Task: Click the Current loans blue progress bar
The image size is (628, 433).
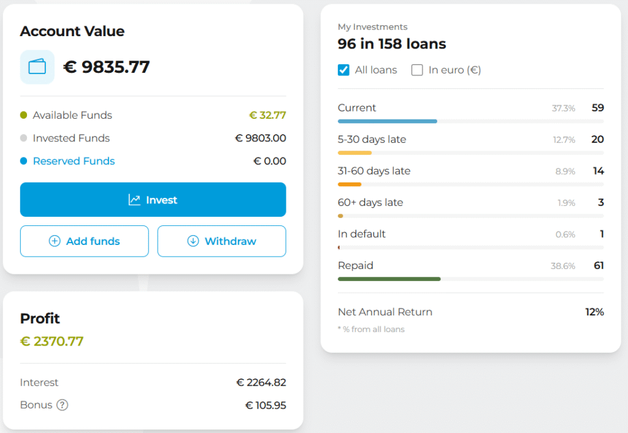Action: pos(388,121)
